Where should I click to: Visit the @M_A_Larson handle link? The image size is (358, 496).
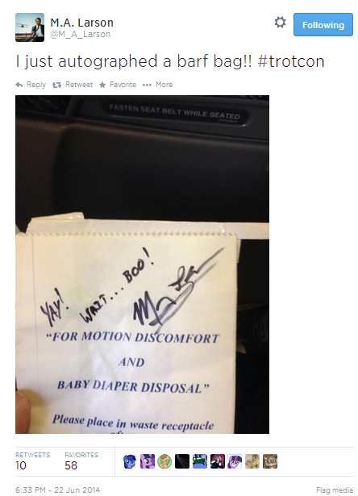81,34
